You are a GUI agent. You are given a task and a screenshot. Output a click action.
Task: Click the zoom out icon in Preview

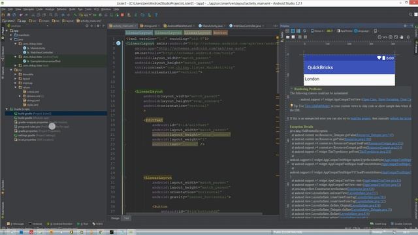click(x=379, y=37)
